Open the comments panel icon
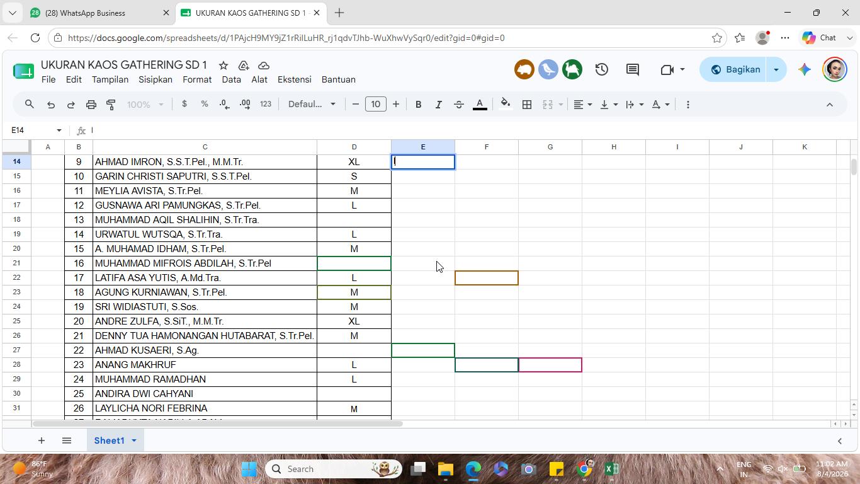The width and height of the screenshot is (860, 484). pos(633,69)
